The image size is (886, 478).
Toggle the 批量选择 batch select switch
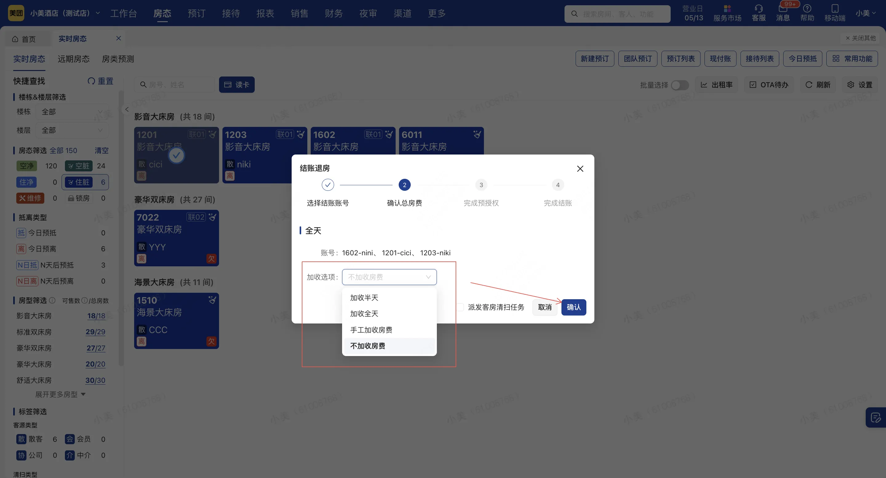coord(680,85)
